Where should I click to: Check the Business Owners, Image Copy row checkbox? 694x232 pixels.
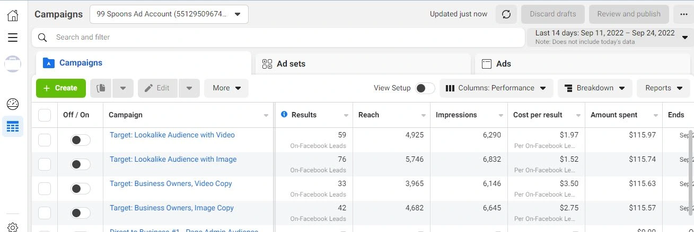click(x=45, y=213)
